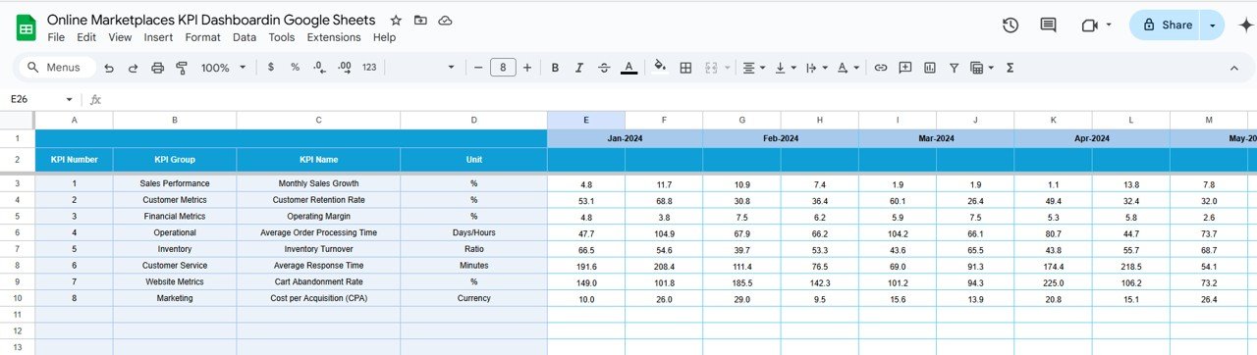Decrease decimal places

point(319,68)
